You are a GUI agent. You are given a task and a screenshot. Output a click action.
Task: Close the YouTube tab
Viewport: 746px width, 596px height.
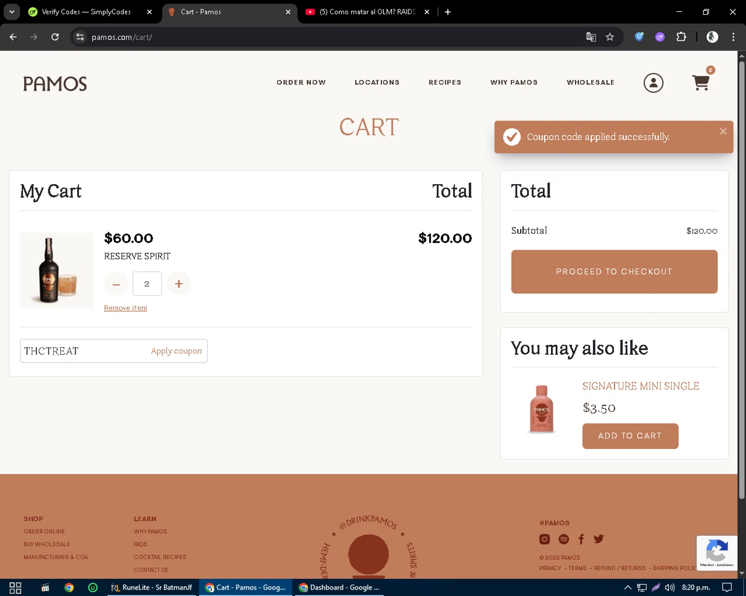(x=427, y=12)
